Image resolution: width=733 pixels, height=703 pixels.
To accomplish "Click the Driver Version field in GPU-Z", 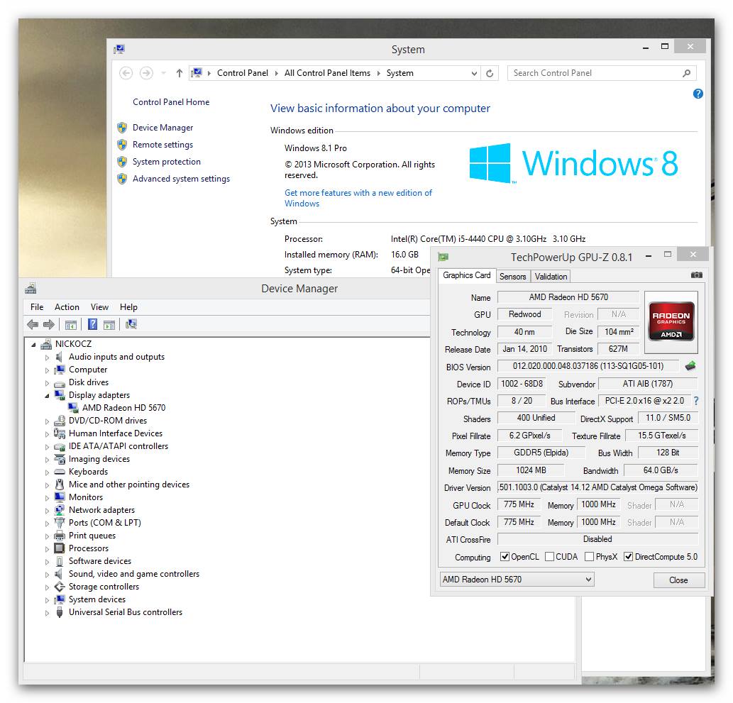I will click(597, 487).
